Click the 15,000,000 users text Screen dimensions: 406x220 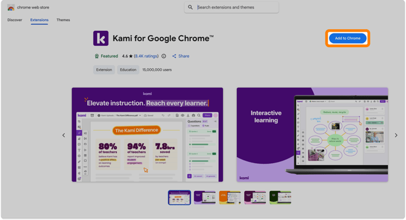[x=157, y=70]
